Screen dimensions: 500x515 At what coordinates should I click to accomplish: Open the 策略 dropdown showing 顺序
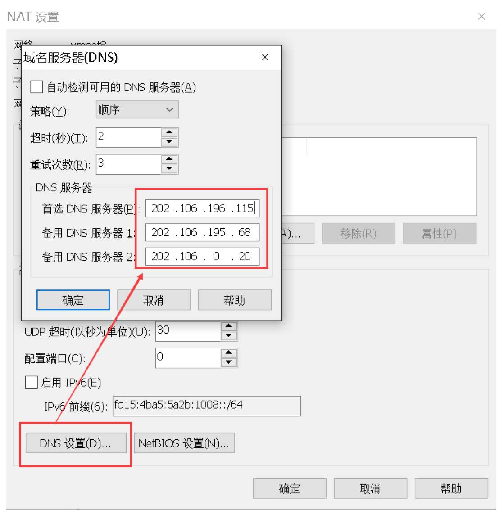click(137, 110)
